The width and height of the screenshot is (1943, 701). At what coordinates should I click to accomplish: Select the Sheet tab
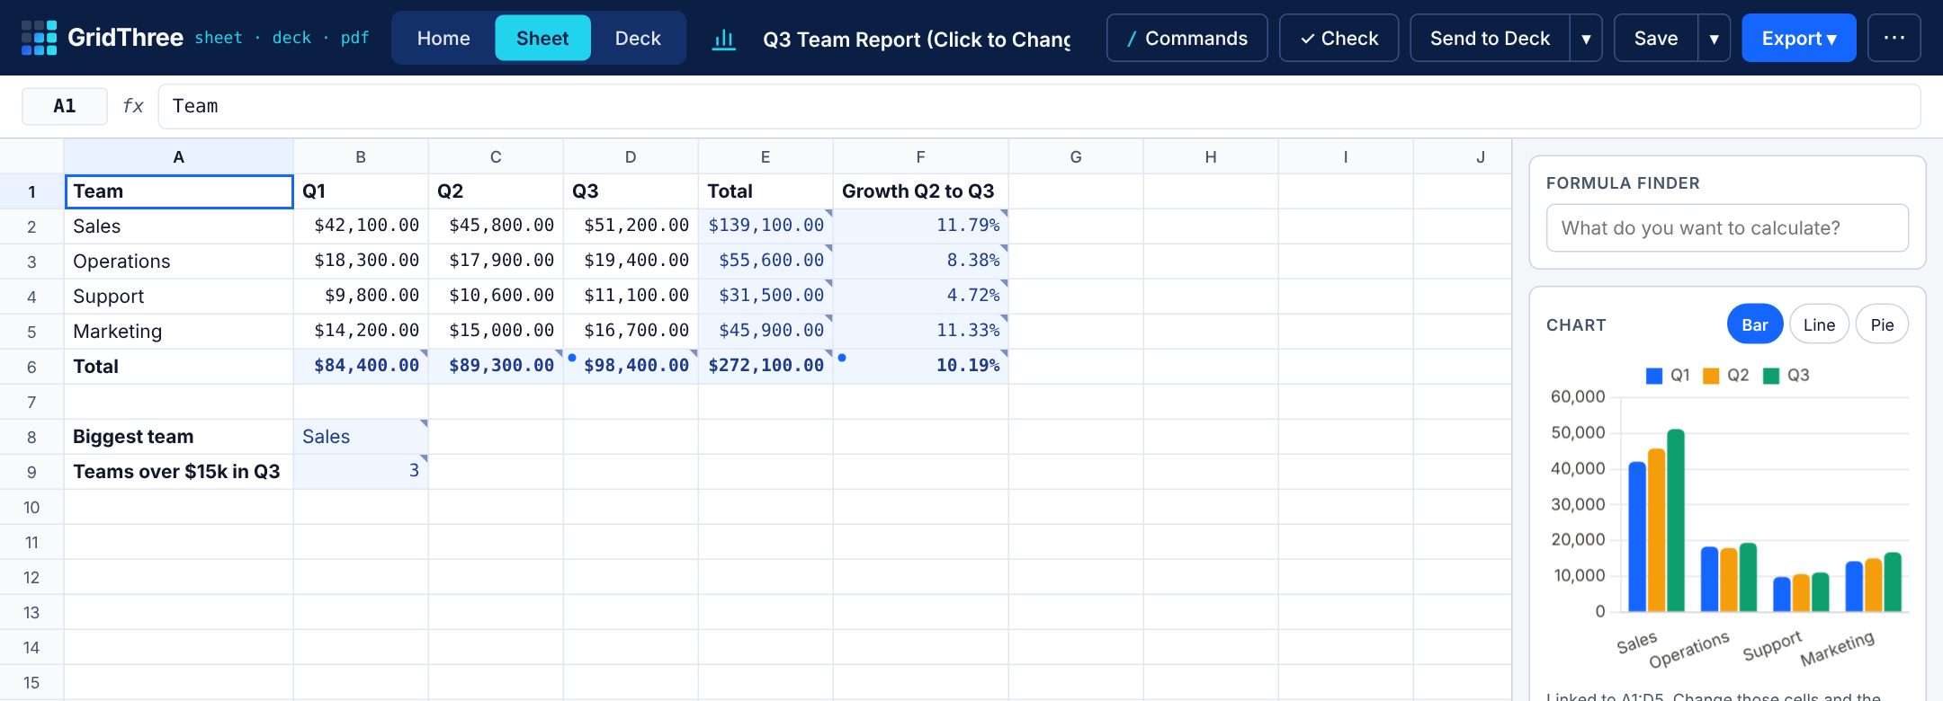(x=542, y=38)
